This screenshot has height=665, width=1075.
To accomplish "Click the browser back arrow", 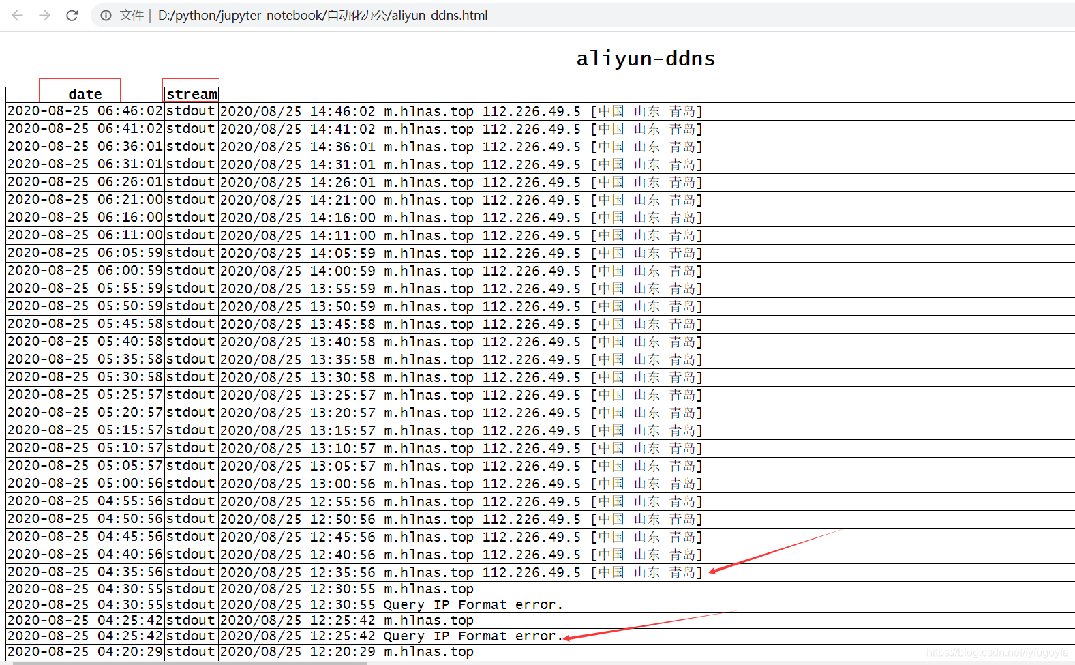I will [x=18, y=15].
